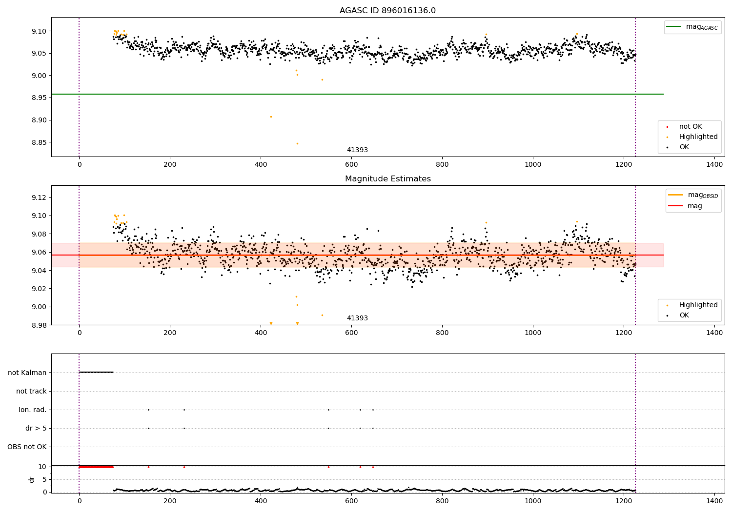Click the 'AGASC ID 896016136.0' title

click(x=387, y=11)
